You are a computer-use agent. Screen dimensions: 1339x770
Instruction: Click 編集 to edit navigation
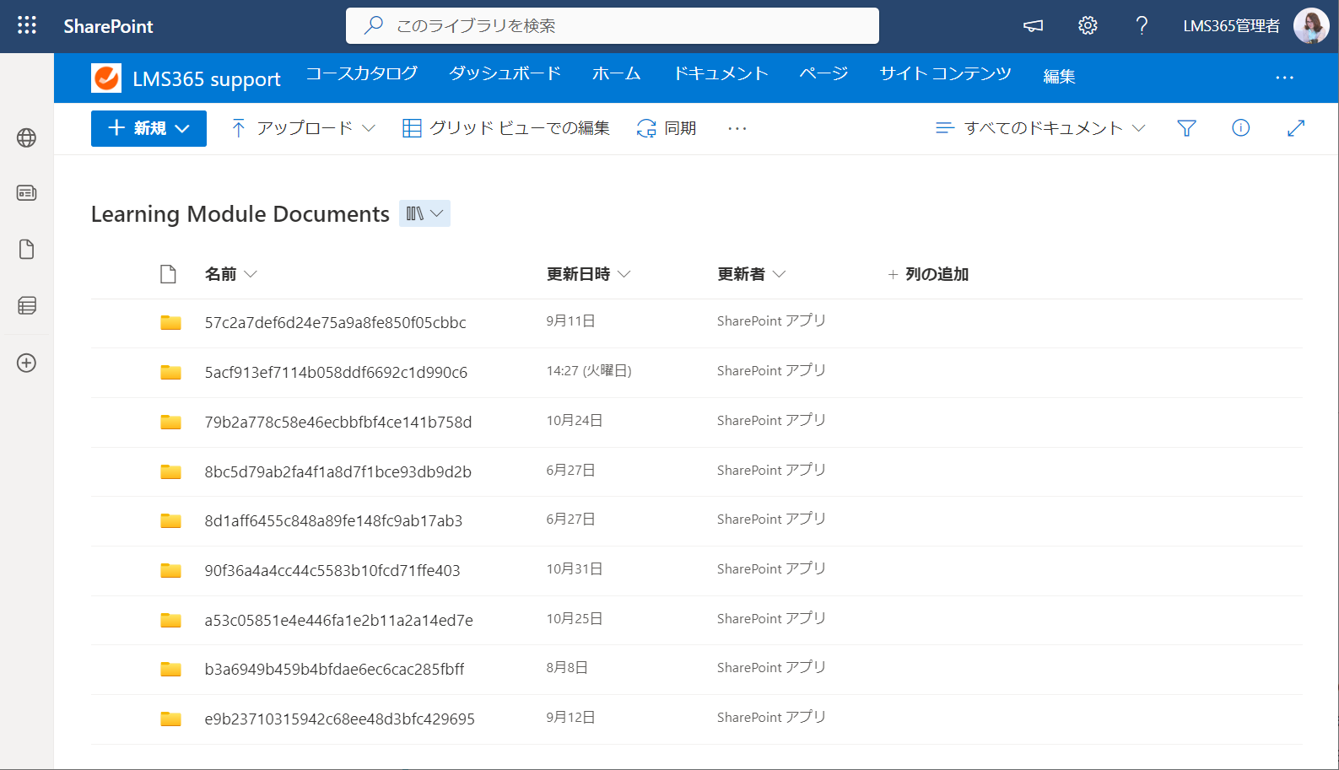point(1059,77)
